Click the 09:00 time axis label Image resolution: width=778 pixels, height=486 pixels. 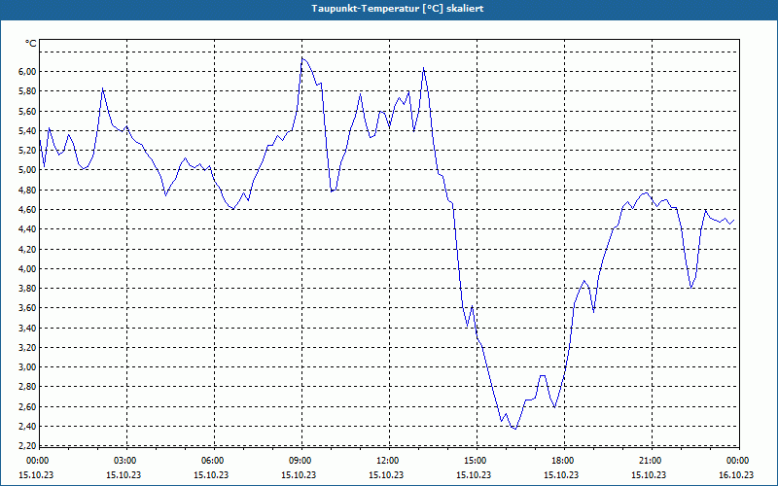[x=301, y=461]
